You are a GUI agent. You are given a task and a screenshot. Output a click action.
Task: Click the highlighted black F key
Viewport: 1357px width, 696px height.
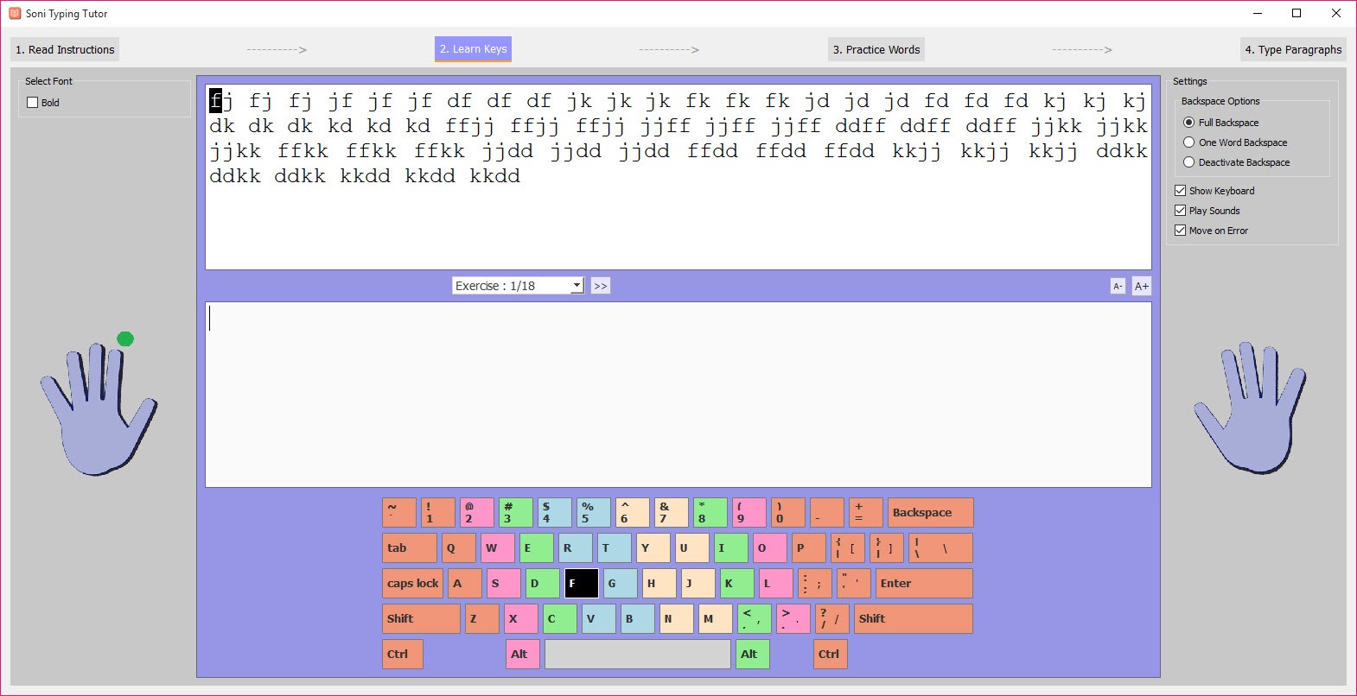pos(581,584)
